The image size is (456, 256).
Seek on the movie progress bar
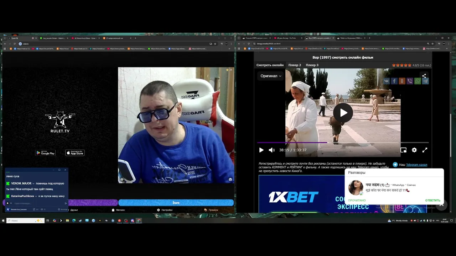coord(343,143)
